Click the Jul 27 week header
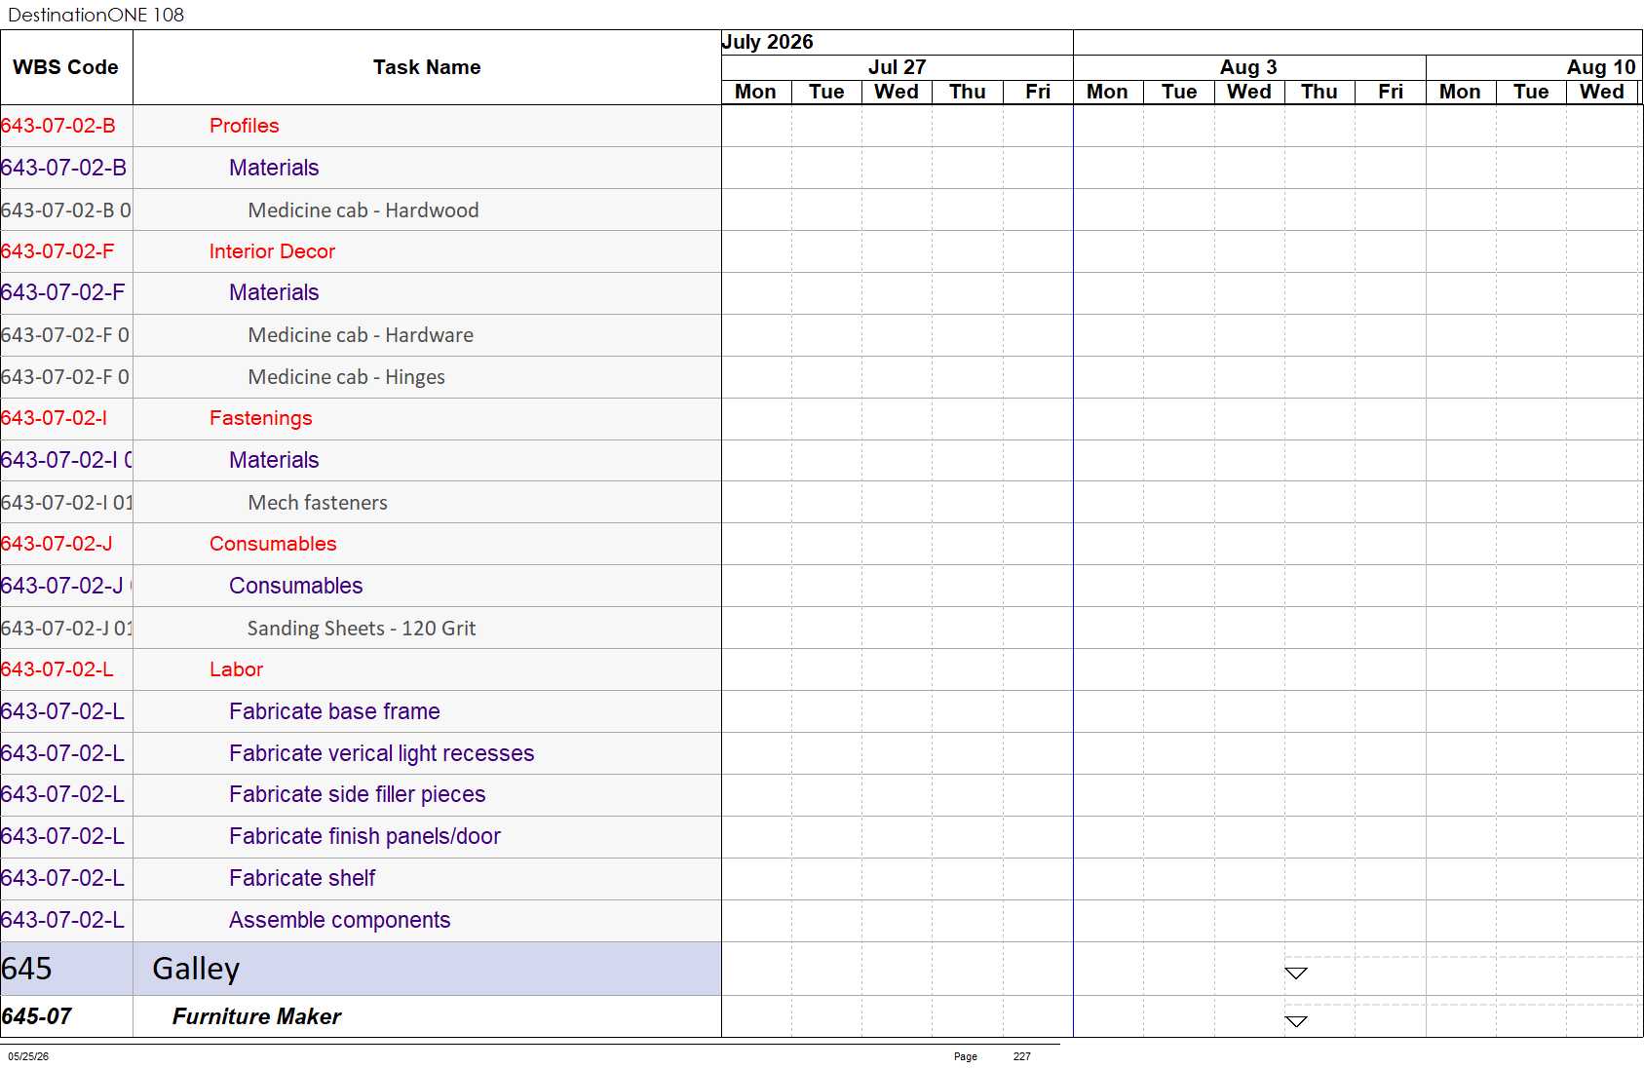The height and width of the screenshot is (1069, 1644). tap(897, 67)
